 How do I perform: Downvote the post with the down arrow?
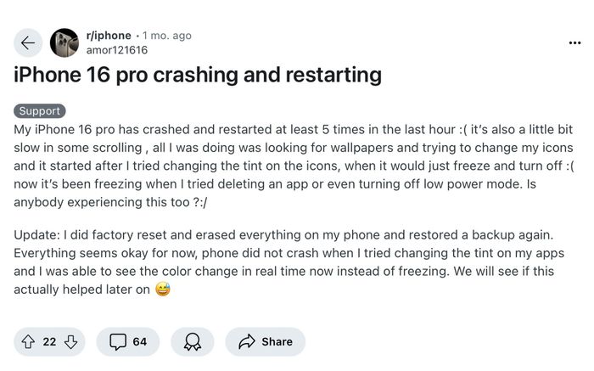click(70, 342)
